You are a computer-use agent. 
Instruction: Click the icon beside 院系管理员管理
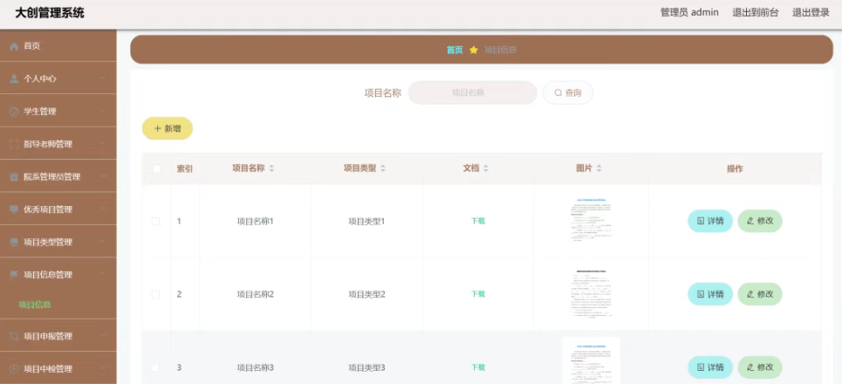click(15, 176)
